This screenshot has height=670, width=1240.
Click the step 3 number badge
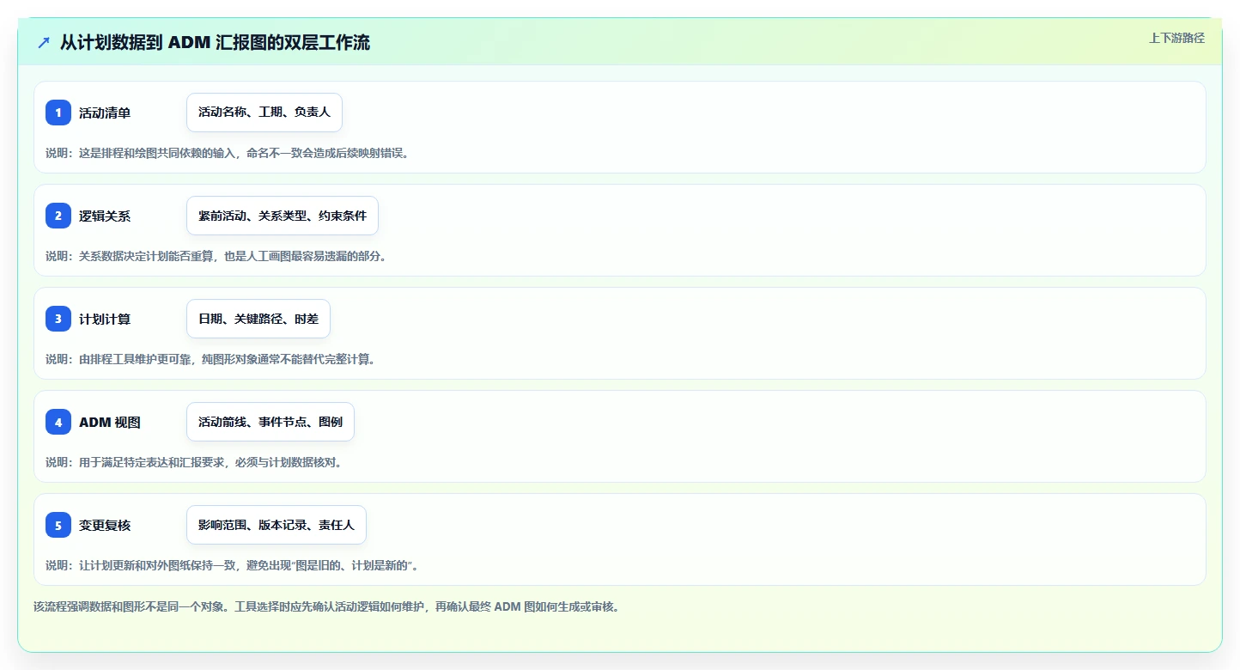[x=58, y=319]
